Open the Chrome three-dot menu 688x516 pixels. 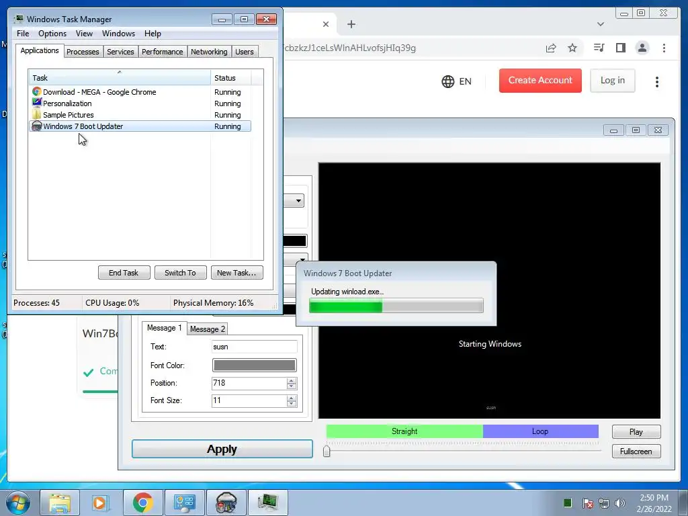(664, 48)
